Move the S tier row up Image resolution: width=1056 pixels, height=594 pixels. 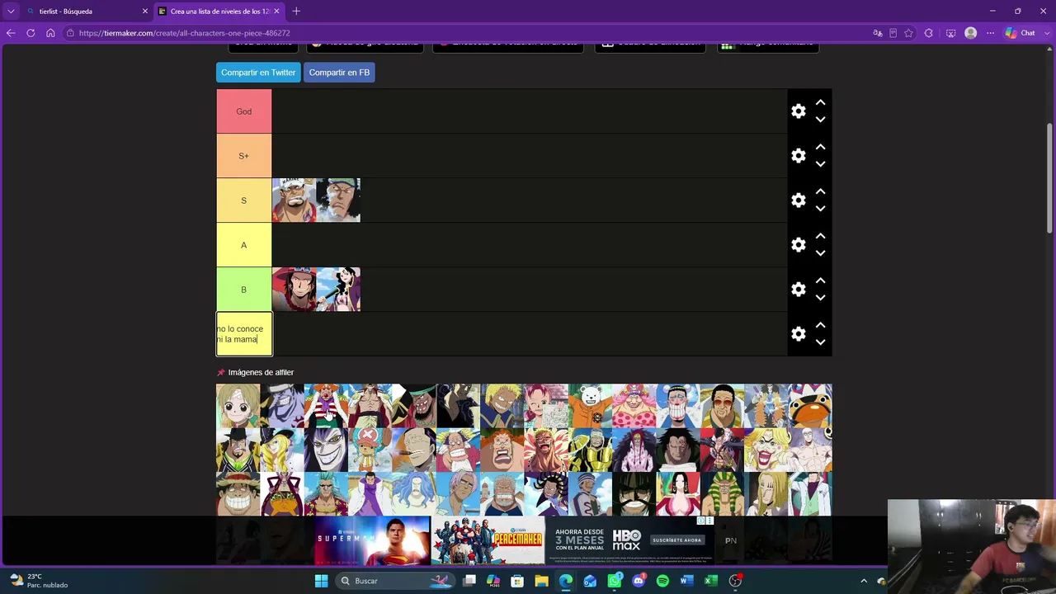tap(820, 191)
